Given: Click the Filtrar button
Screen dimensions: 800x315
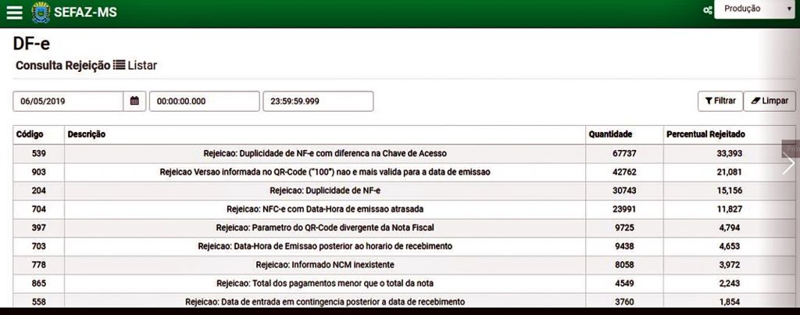Looking at the screenshot, I should pos(720,101).
